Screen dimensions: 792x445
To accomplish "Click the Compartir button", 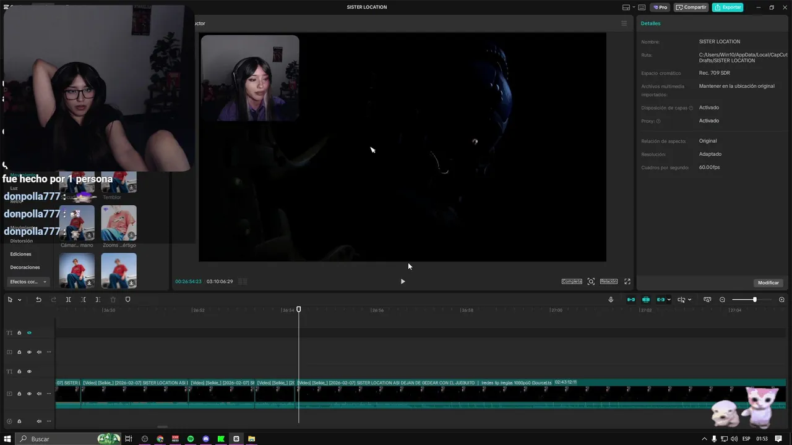I will (x=691, y=7).
